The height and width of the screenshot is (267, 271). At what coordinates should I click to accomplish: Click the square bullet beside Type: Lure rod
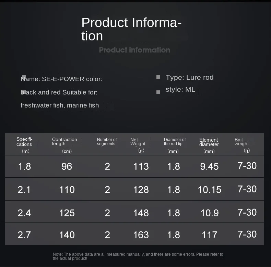[158, 77]
